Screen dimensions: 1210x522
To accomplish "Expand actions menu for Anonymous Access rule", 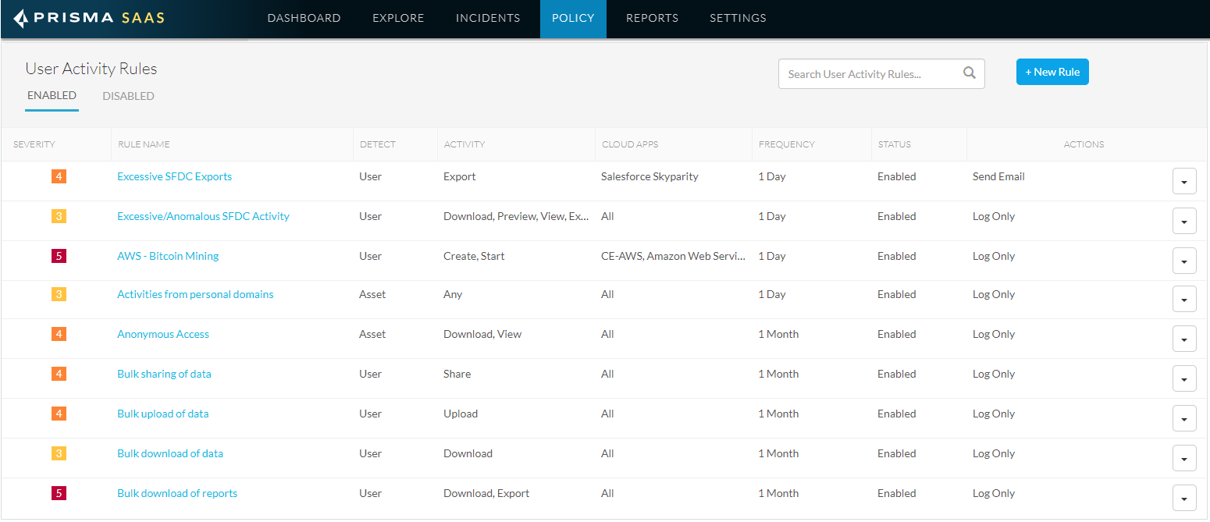I will [x=1183, y=339].
